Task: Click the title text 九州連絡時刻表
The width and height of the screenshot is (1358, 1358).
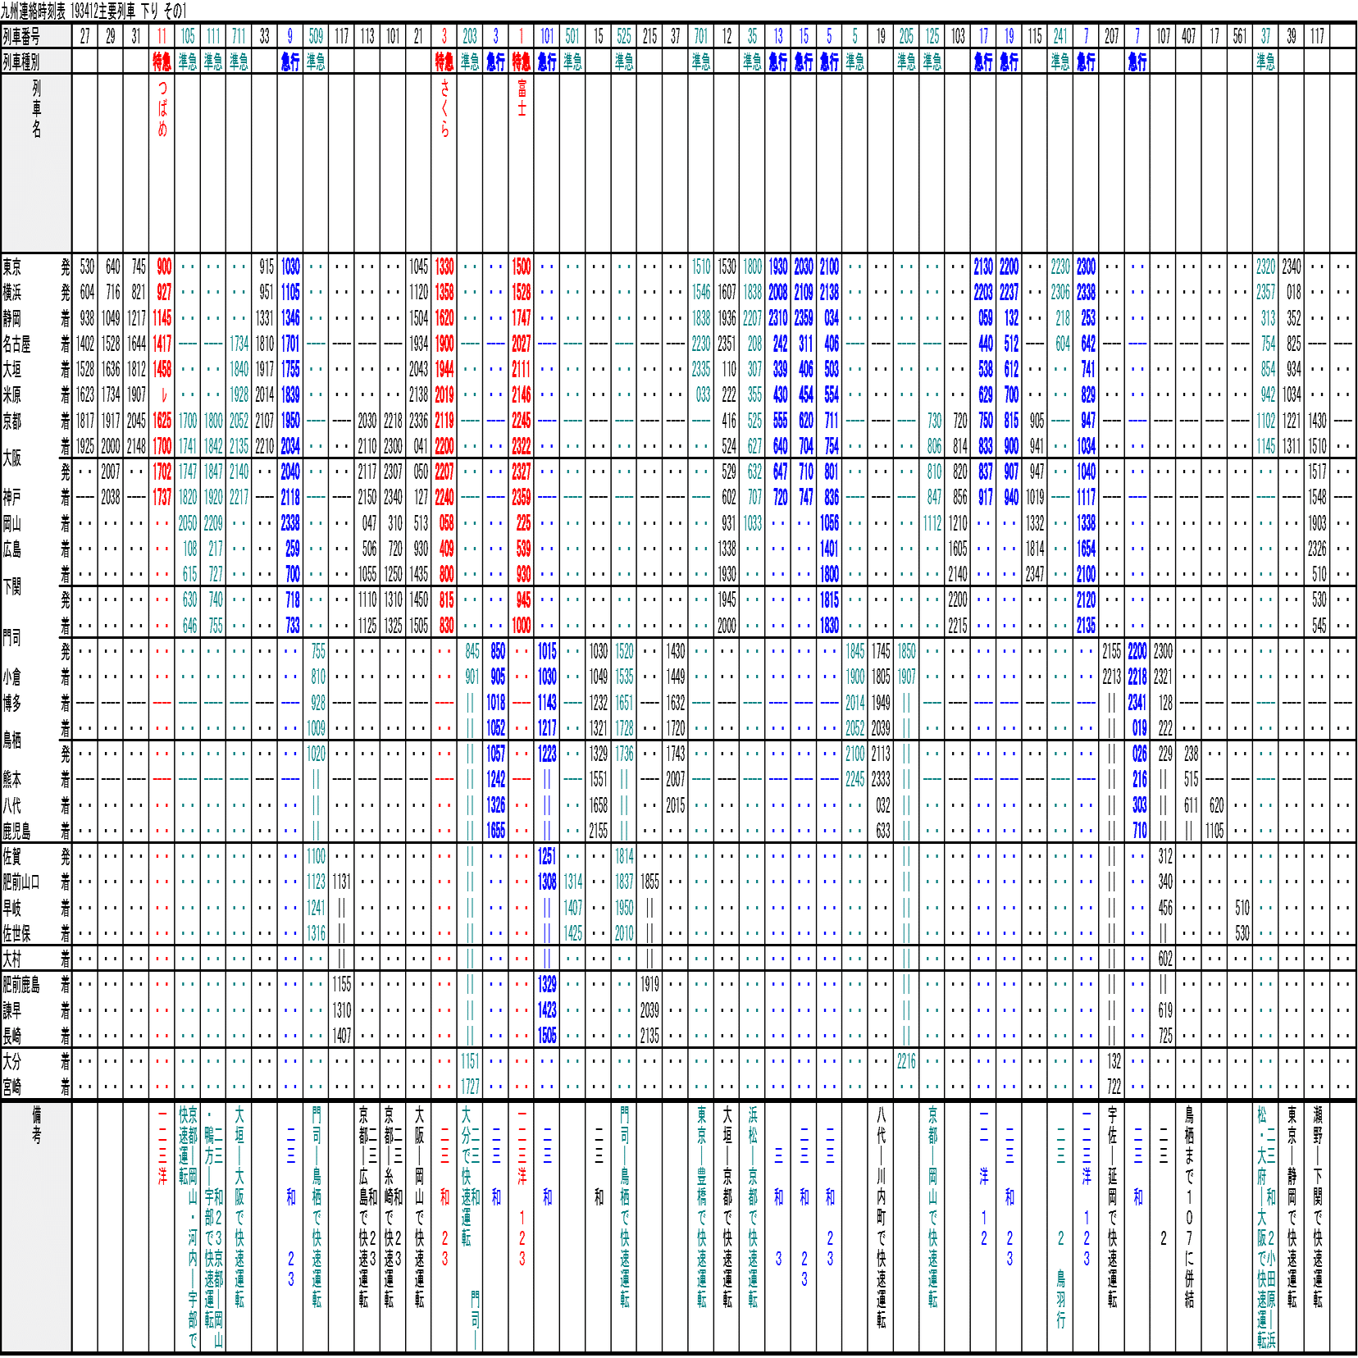Action: point(34,11)
